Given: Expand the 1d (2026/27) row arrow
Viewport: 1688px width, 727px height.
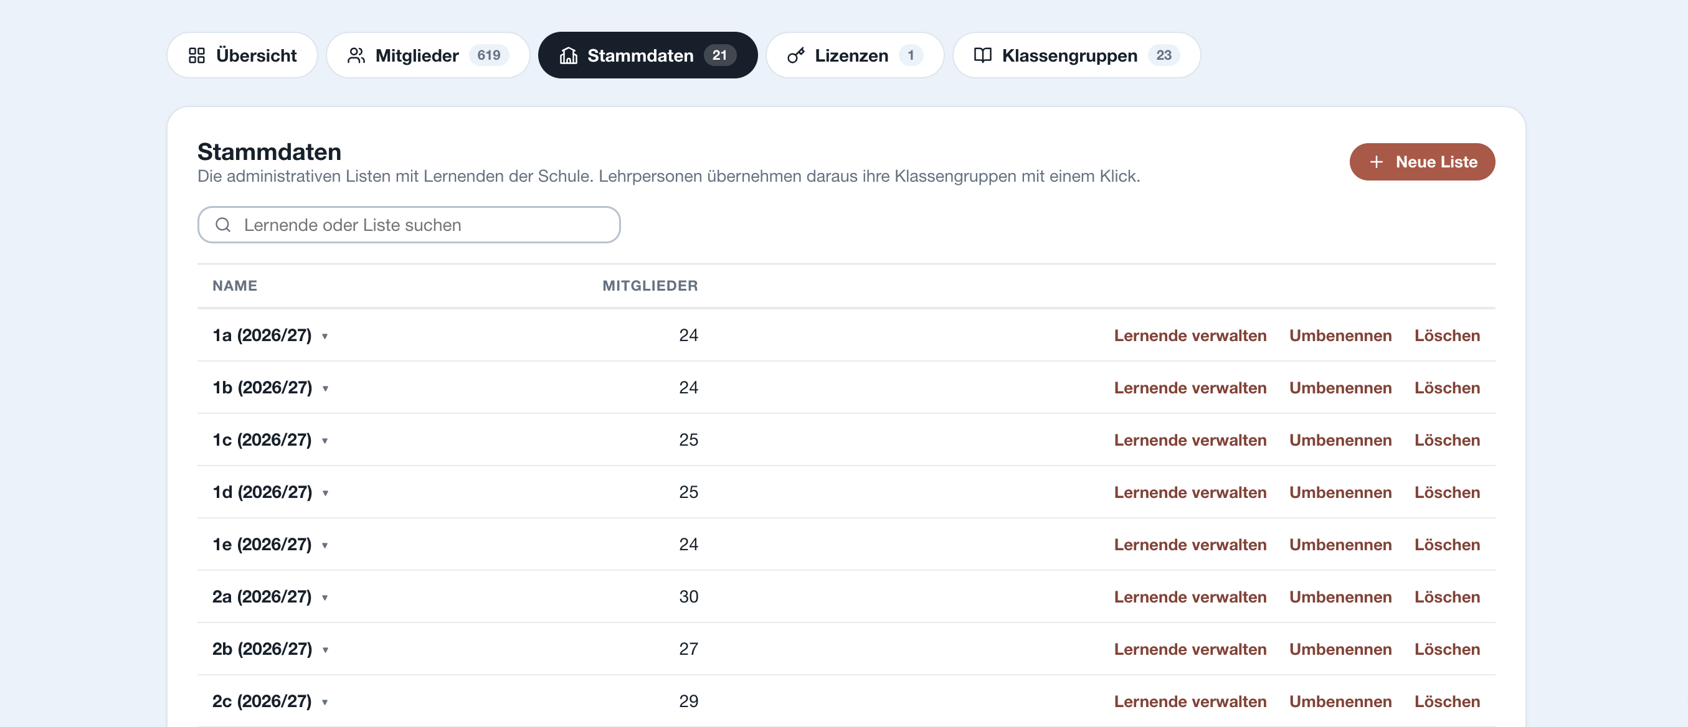Looking at the screenshot, I should [x=325, y=493].
